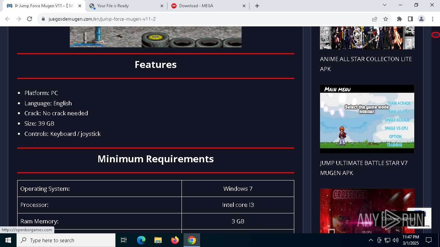Click the address bar URL

tap(102, 19)
